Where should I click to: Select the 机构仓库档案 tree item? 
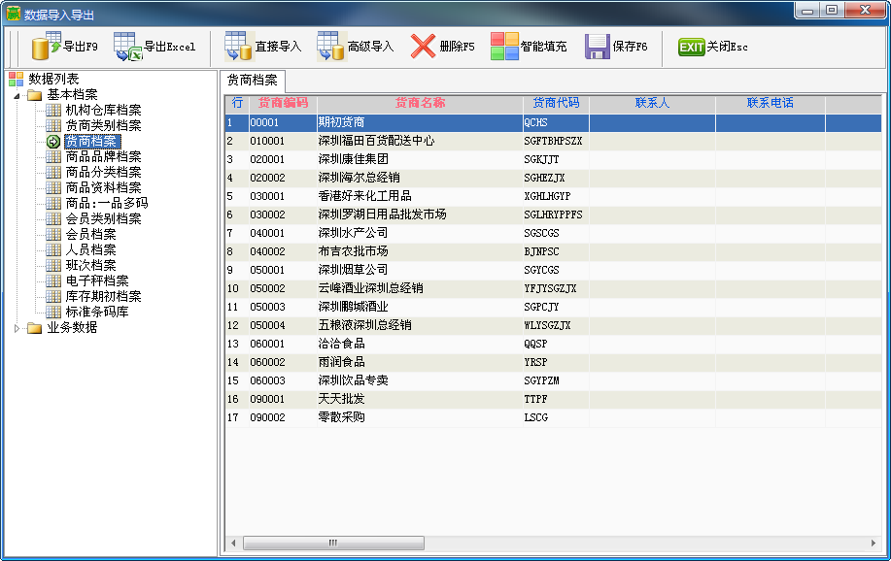coord(103,110)
